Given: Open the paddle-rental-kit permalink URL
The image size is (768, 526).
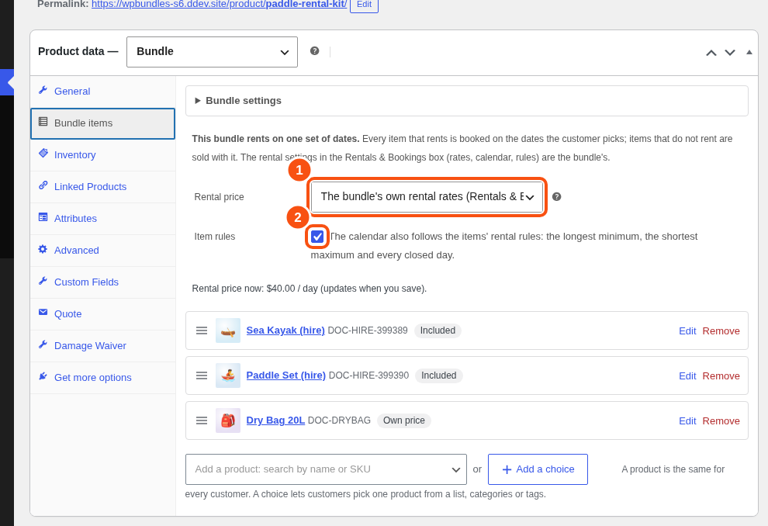Looking at the screenshot, I should pyautogui.click(x=219, y=5).
